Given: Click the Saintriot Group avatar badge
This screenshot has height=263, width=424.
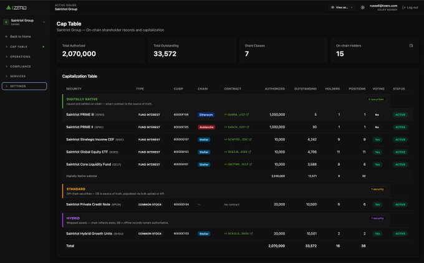Looking at the screenshot, I should pyautogui.click(x=6, y=22).
